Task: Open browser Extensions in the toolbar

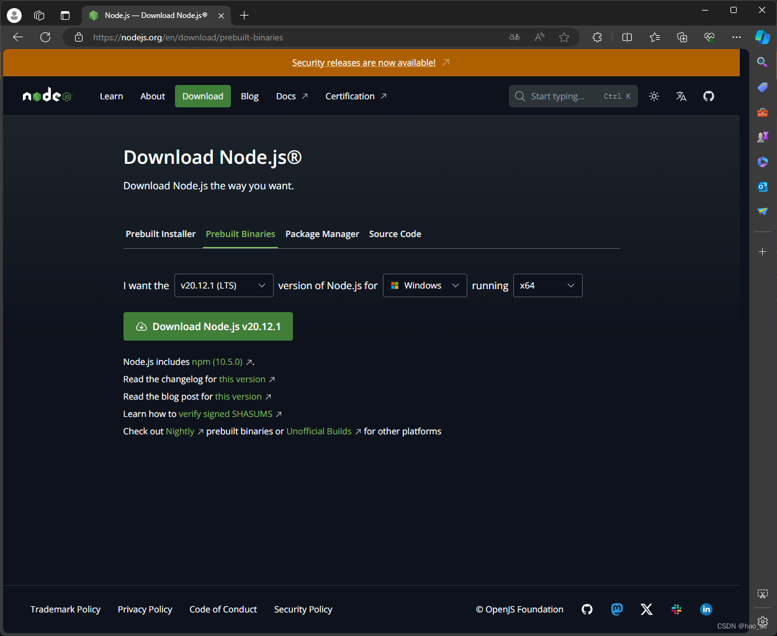Action: coord(597,37)
